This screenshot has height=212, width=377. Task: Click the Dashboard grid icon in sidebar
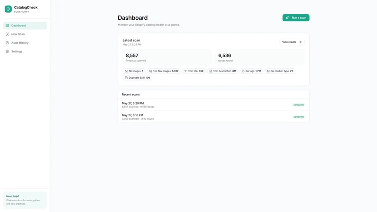[7, 25]
